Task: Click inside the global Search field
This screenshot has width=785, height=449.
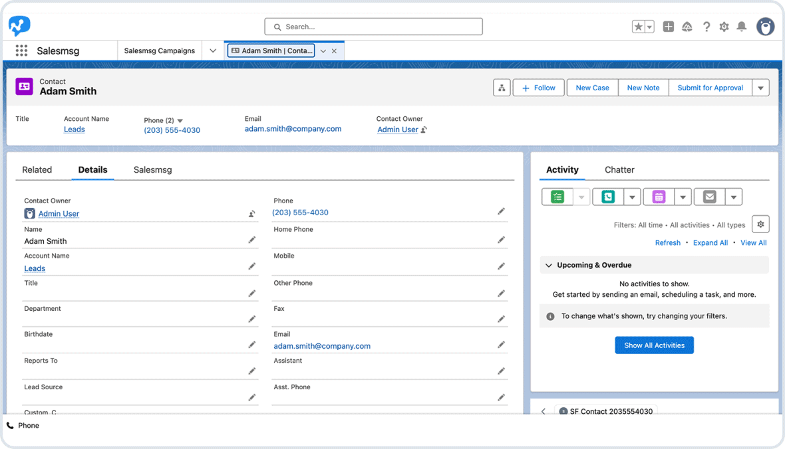Action: [x=373, y=27]
